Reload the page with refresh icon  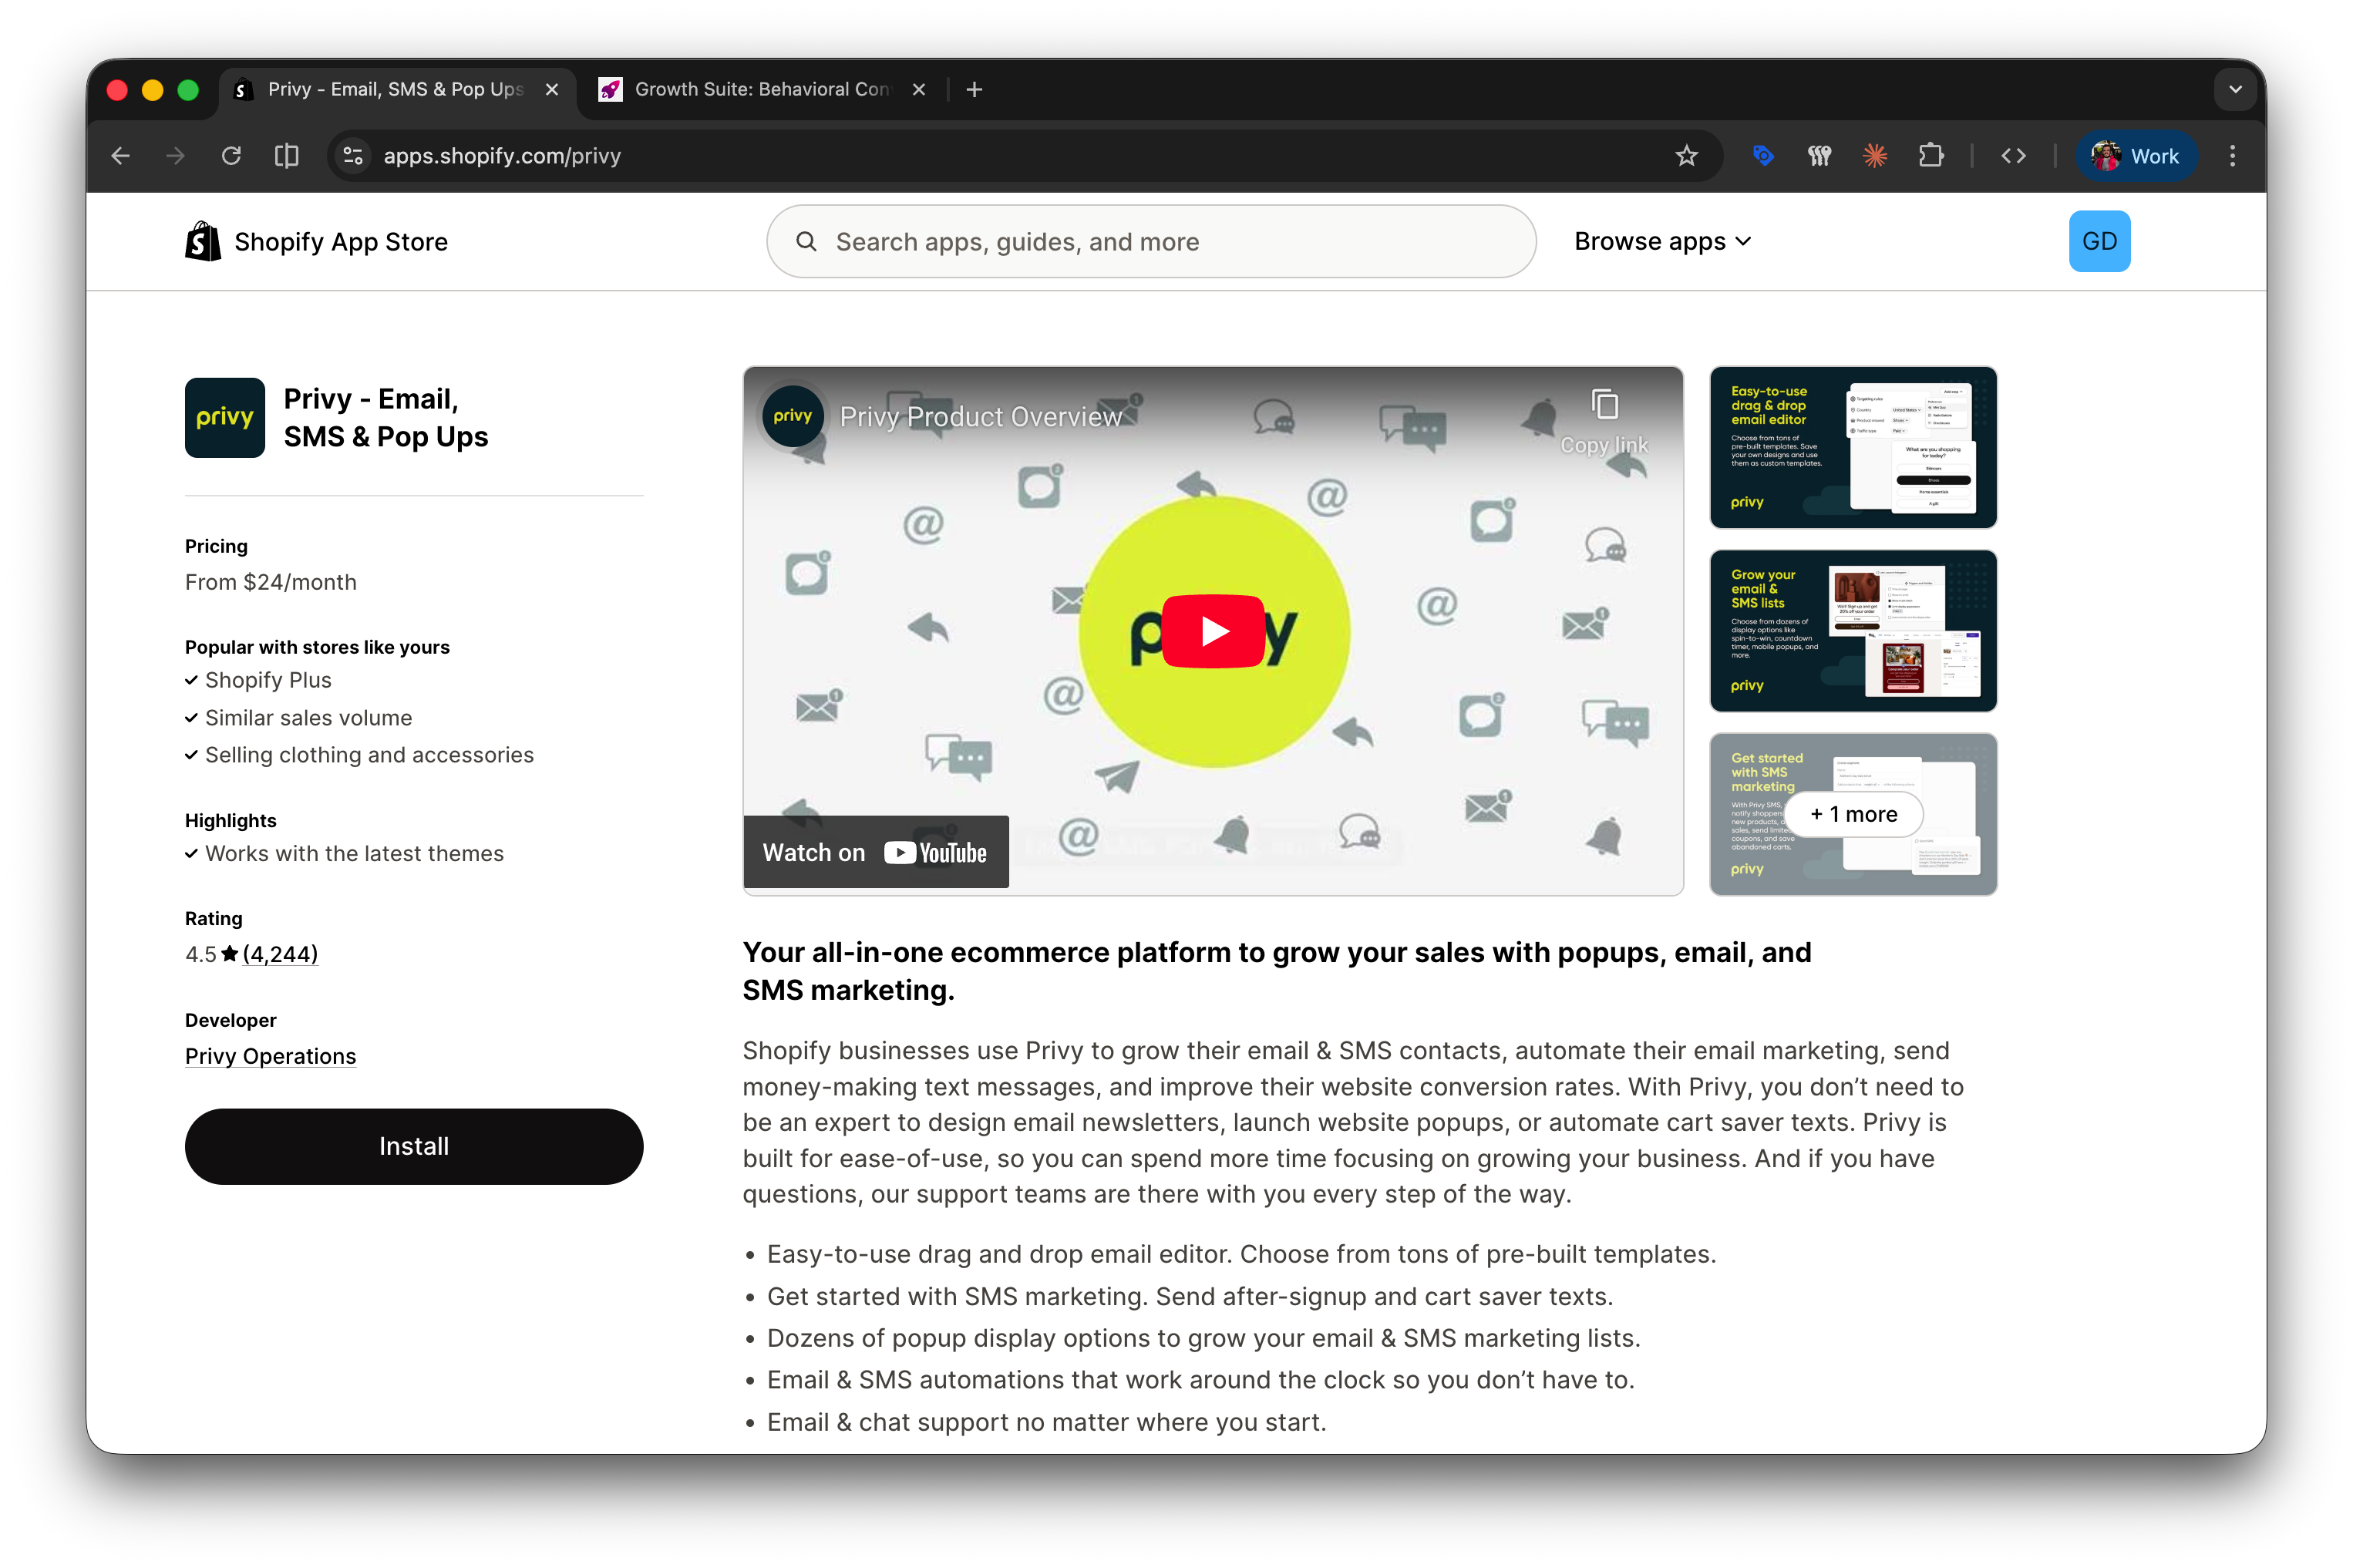pyautogui.click(x=231, y=156)
